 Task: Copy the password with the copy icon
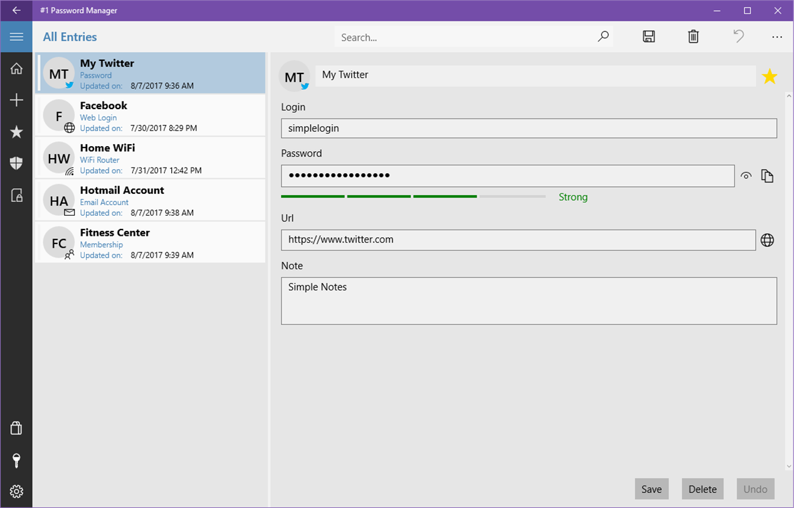(x=767, y=176)
